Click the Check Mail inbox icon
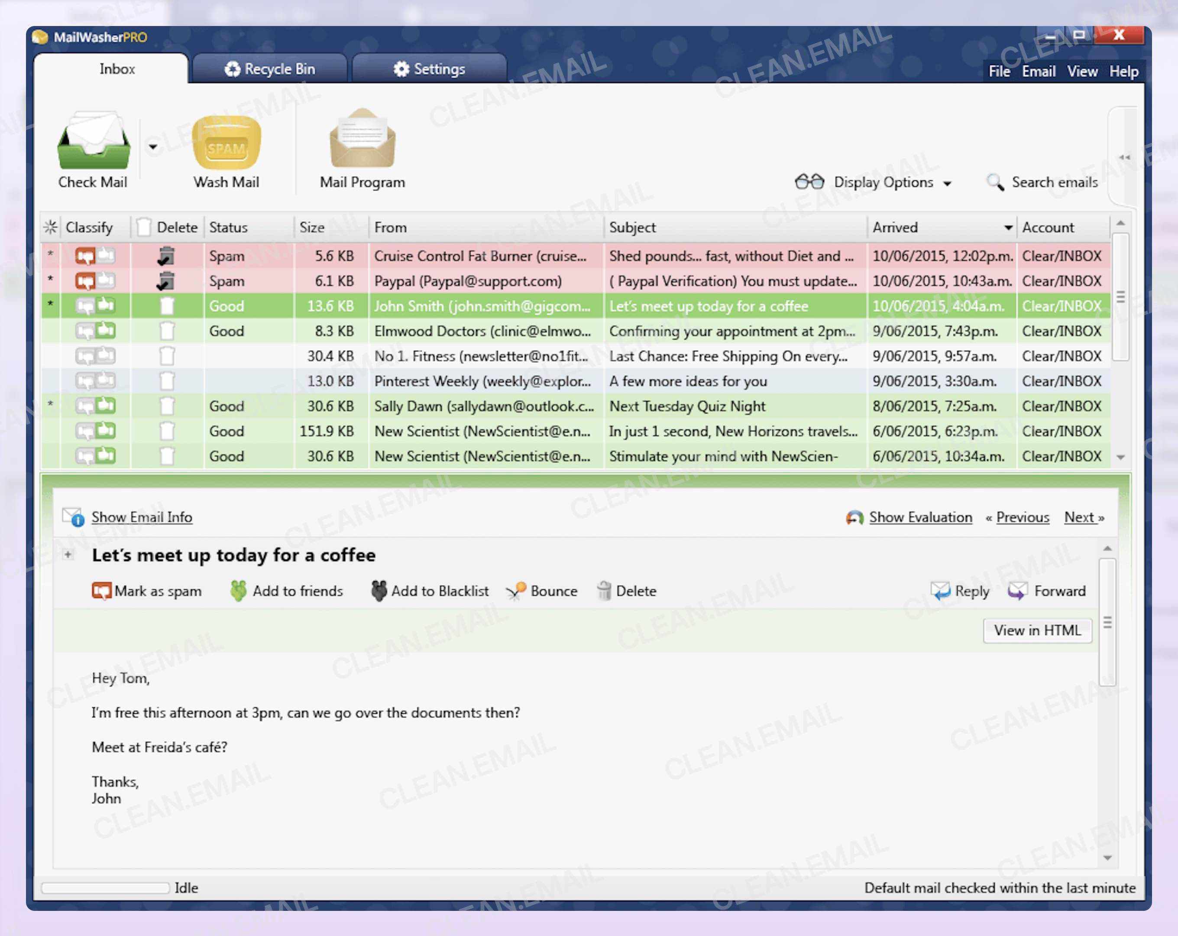The height and width of the screenshot is (936, 1178). [x=94, y=140]
